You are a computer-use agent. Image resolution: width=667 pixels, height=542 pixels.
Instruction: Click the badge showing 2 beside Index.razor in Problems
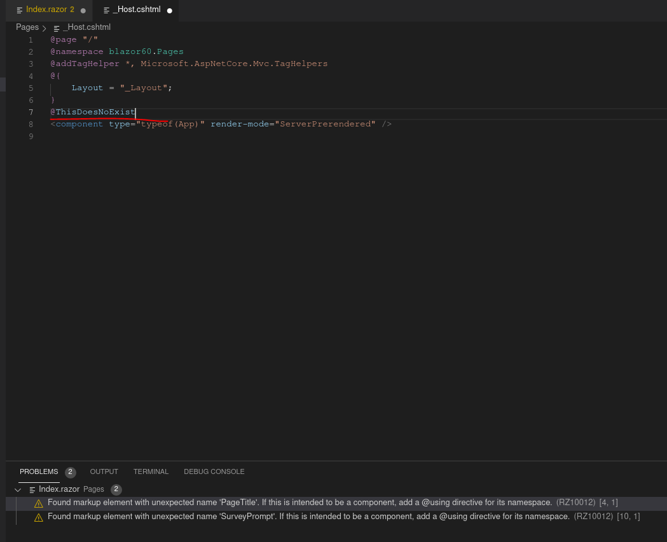[116, 489]
